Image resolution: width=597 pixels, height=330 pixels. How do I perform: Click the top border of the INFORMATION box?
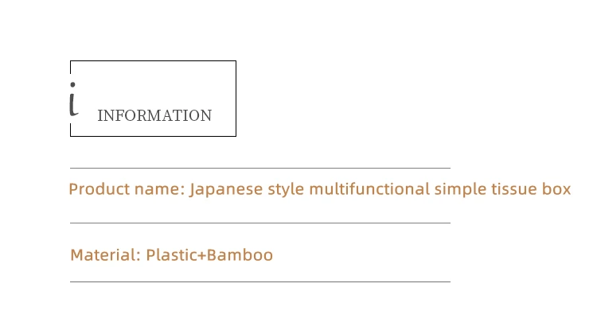[x=153, y=60]
